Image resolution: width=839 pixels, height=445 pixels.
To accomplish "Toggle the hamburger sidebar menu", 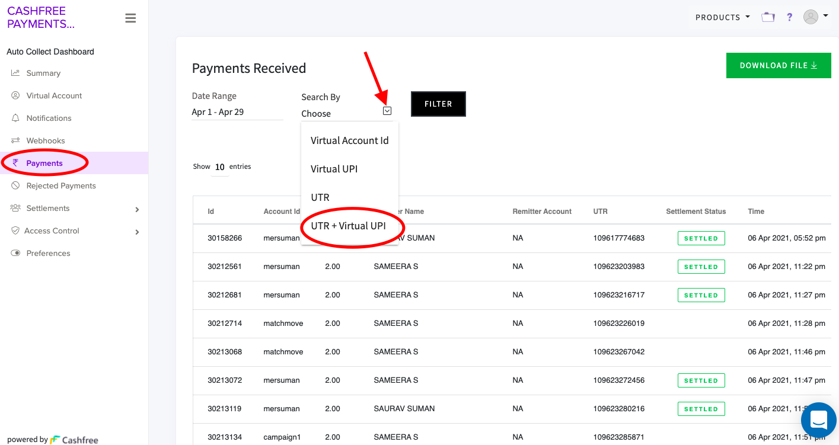I will (130, 18).
